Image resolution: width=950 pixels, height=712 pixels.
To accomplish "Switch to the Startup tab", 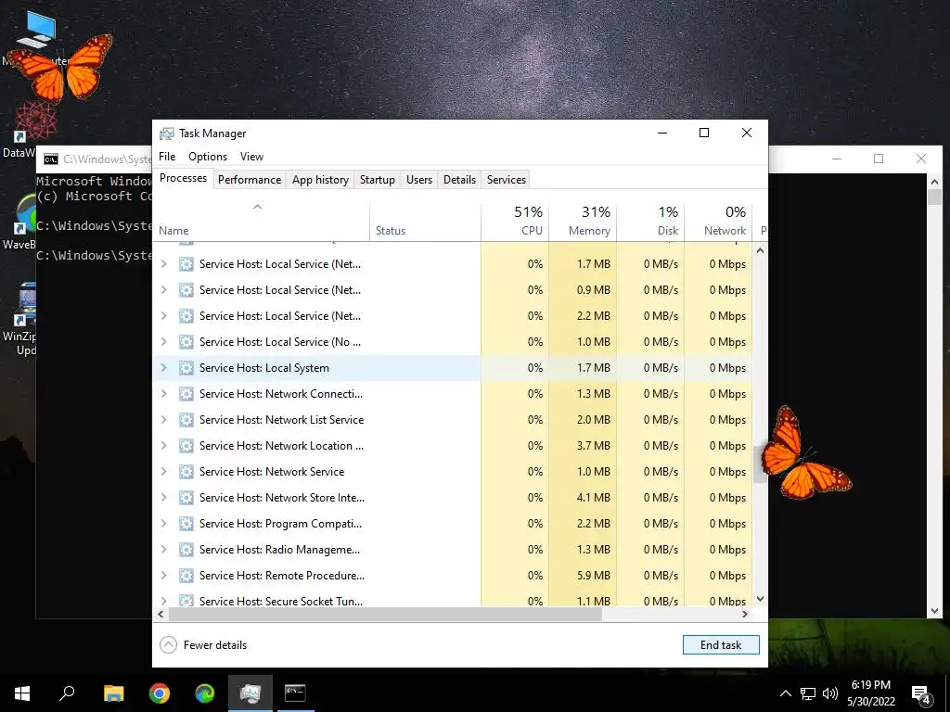I will coord(377,180).
